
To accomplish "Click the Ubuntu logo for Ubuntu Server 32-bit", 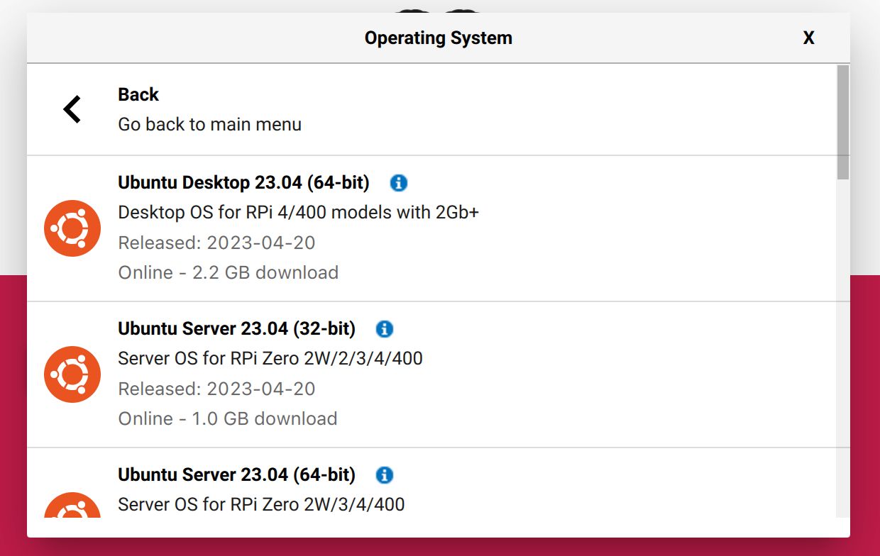I will coord(72,374).
